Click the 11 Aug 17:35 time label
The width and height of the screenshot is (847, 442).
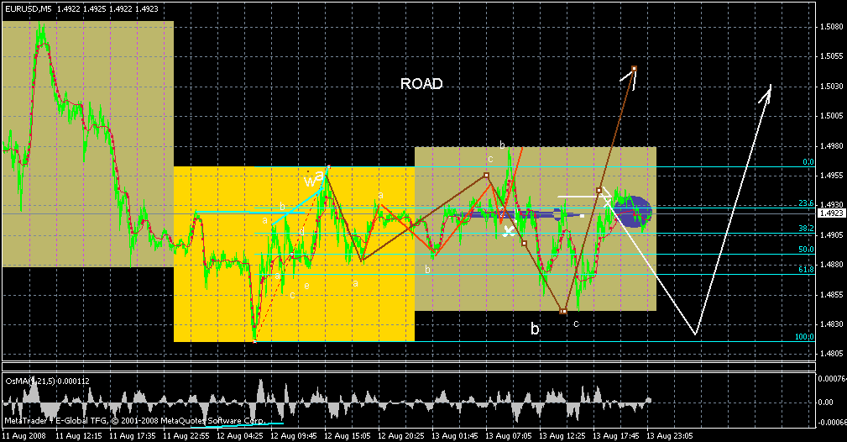pyautogui.click(x=133, y=435)
